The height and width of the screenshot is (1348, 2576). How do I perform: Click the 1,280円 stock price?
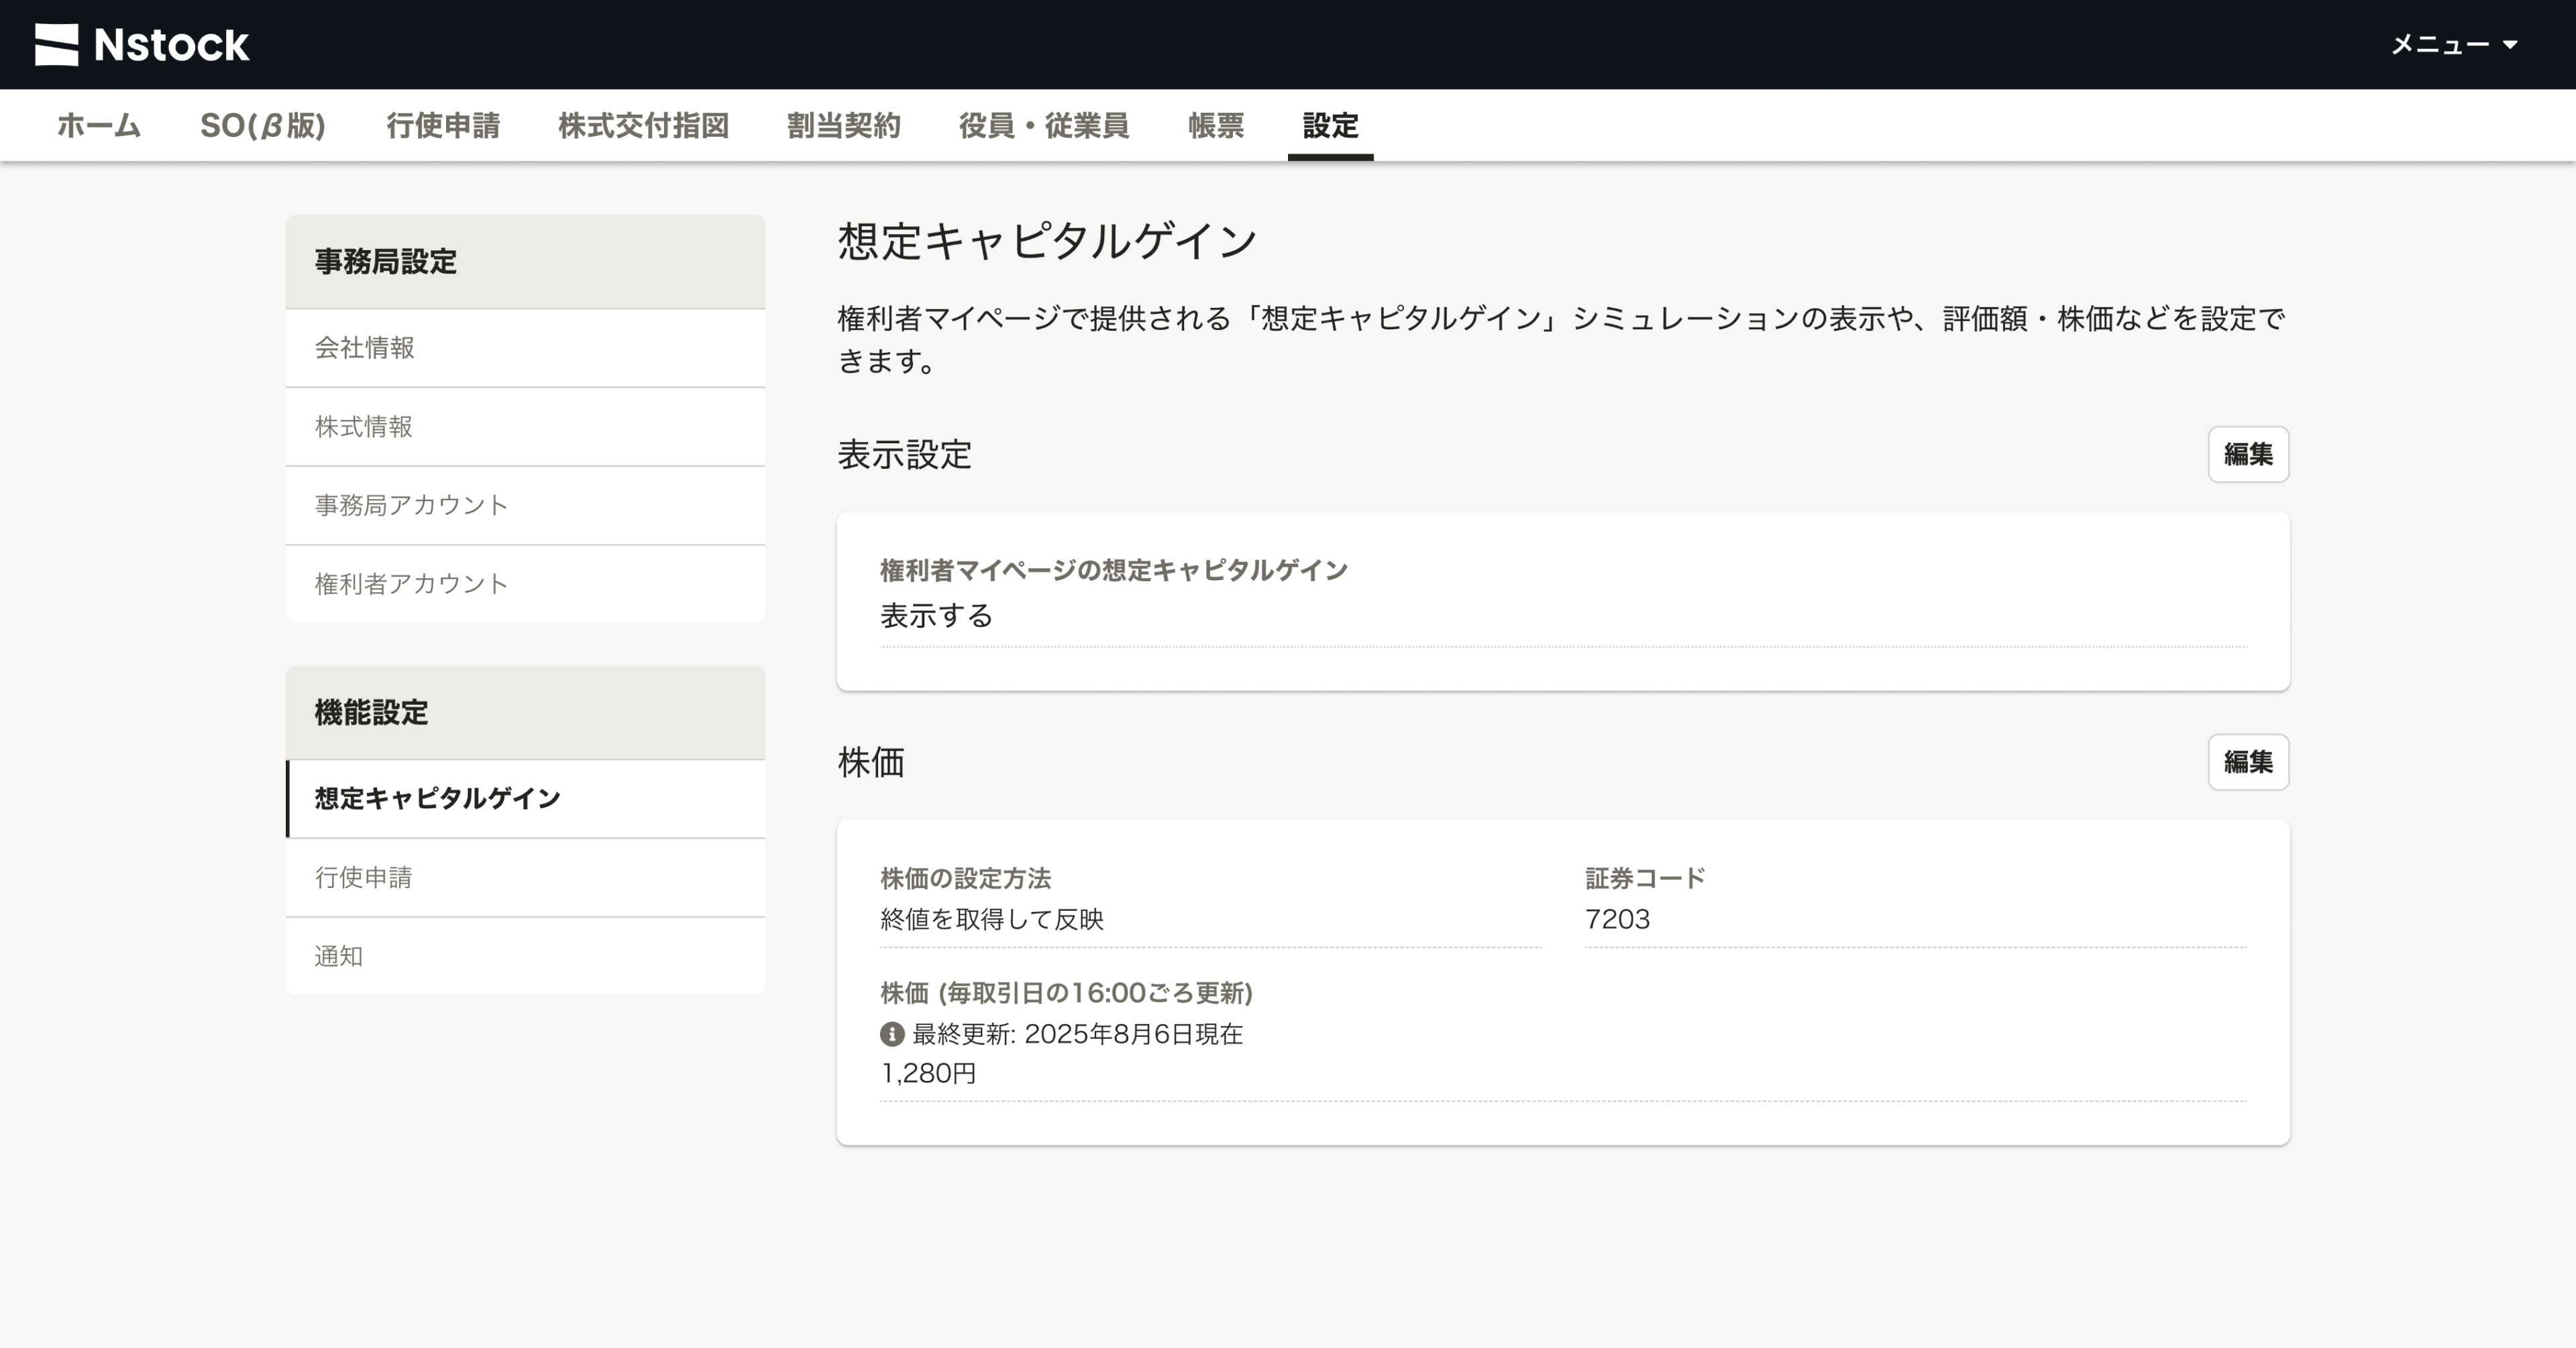928,1073
